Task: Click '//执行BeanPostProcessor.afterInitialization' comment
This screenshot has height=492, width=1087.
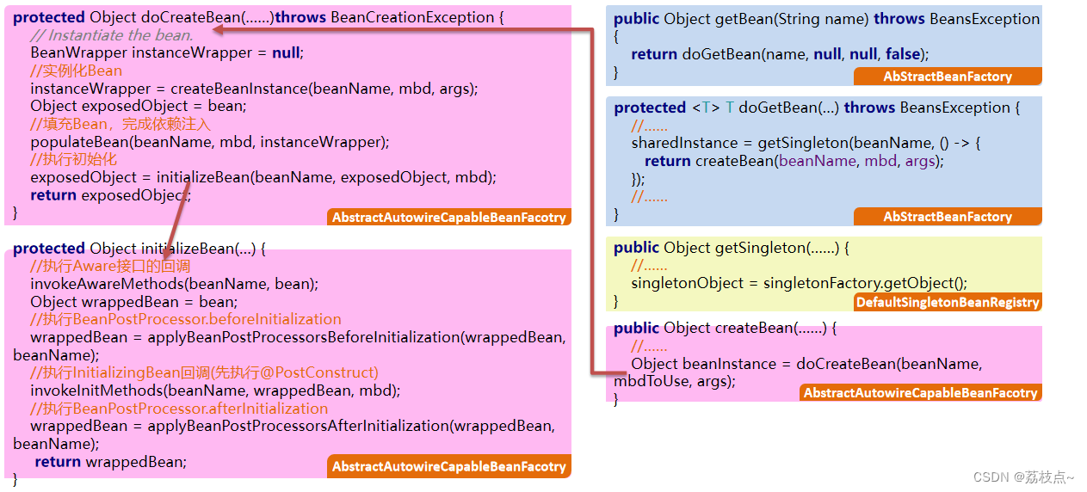Action: pos(179,409)
